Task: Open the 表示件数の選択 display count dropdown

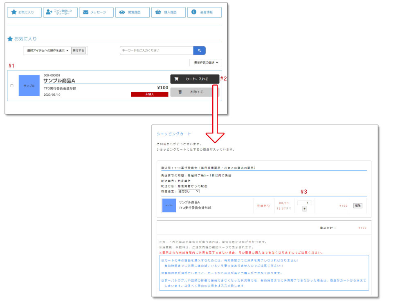Action: [206, 63]
